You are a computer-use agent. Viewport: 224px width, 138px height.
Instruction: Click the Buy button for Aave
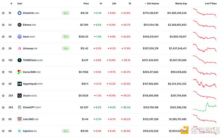pos(66,36)
